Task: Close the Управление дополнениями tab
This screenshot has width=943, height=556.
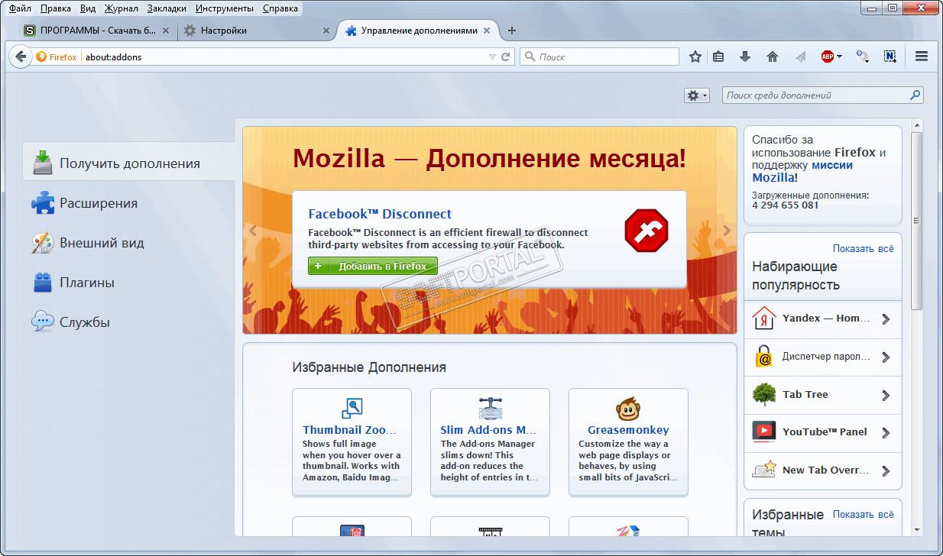Action: (486, 31)
